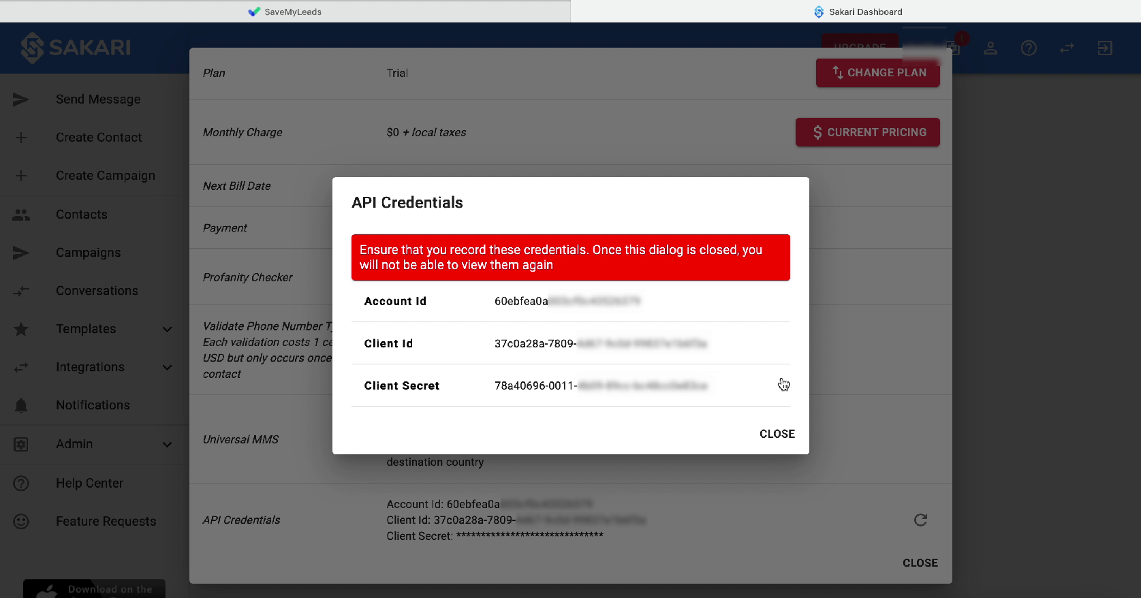Switch to the SaveMyLeads browser tab
Image resolution: width=1141 pixels, height=598 pixels.
point(285,12)
